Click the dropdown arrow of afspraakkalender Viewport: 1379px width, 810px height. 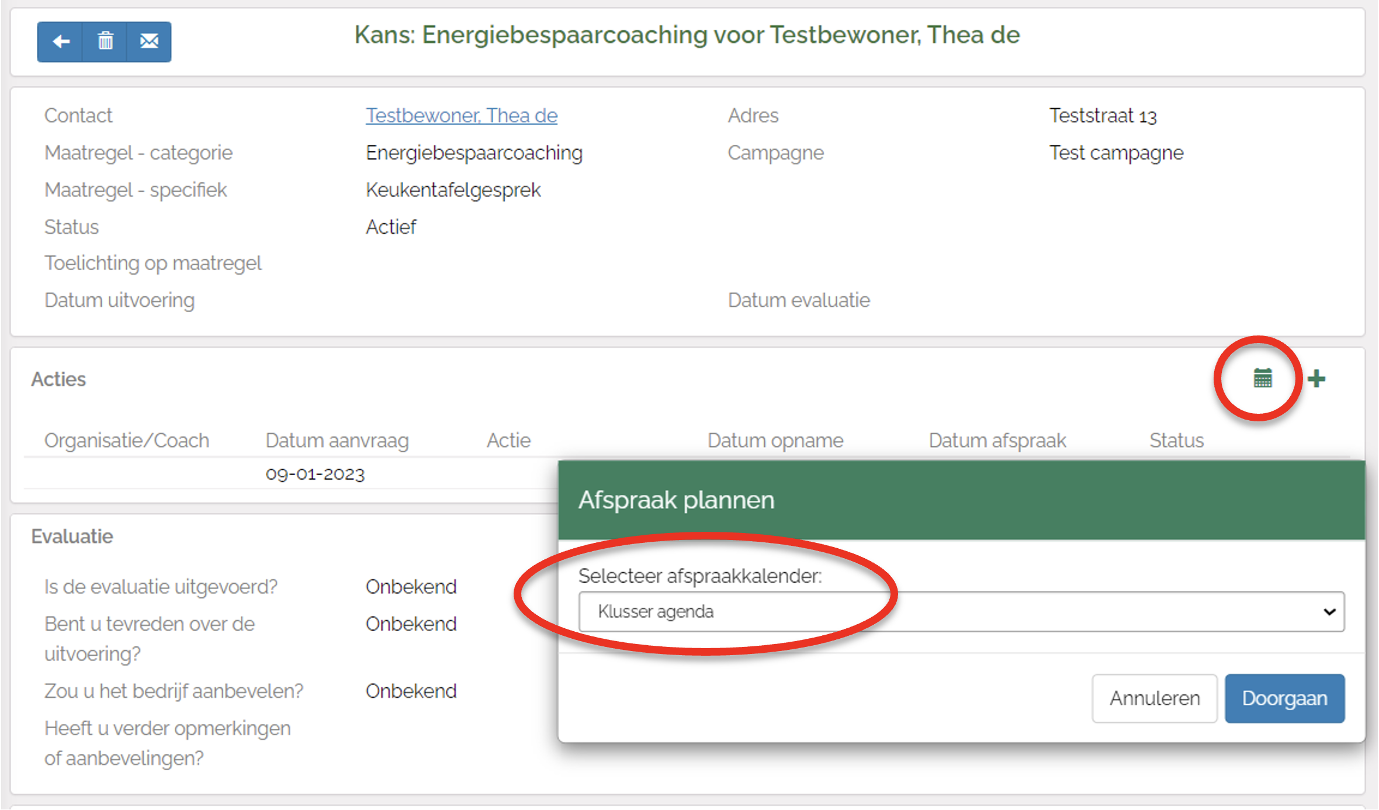click(x=1329, y=611)
